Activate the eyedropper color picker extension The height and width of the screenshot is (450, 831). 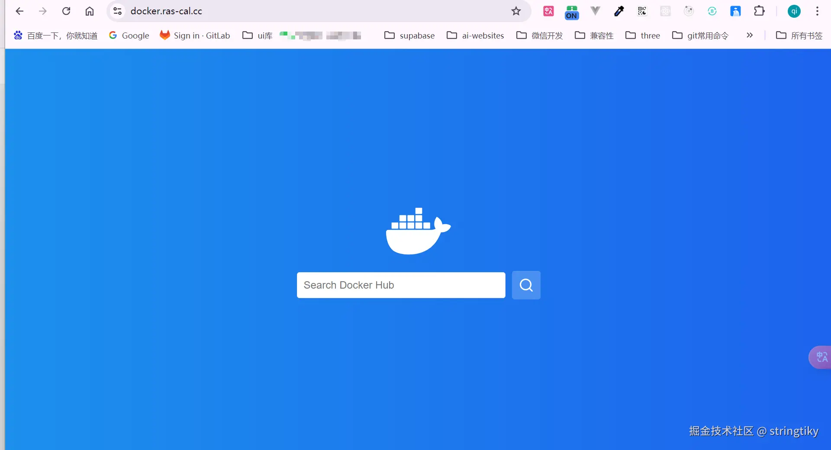[x=619, y=11]
